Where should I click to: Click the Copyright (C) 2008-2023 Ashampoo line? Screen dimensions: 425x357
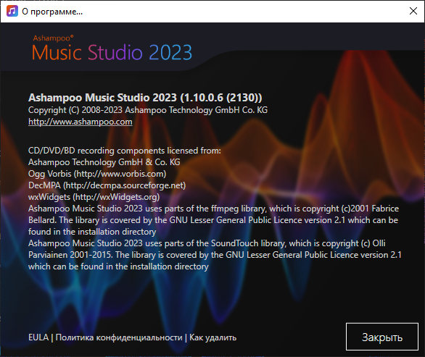click(x=148, y=110)
